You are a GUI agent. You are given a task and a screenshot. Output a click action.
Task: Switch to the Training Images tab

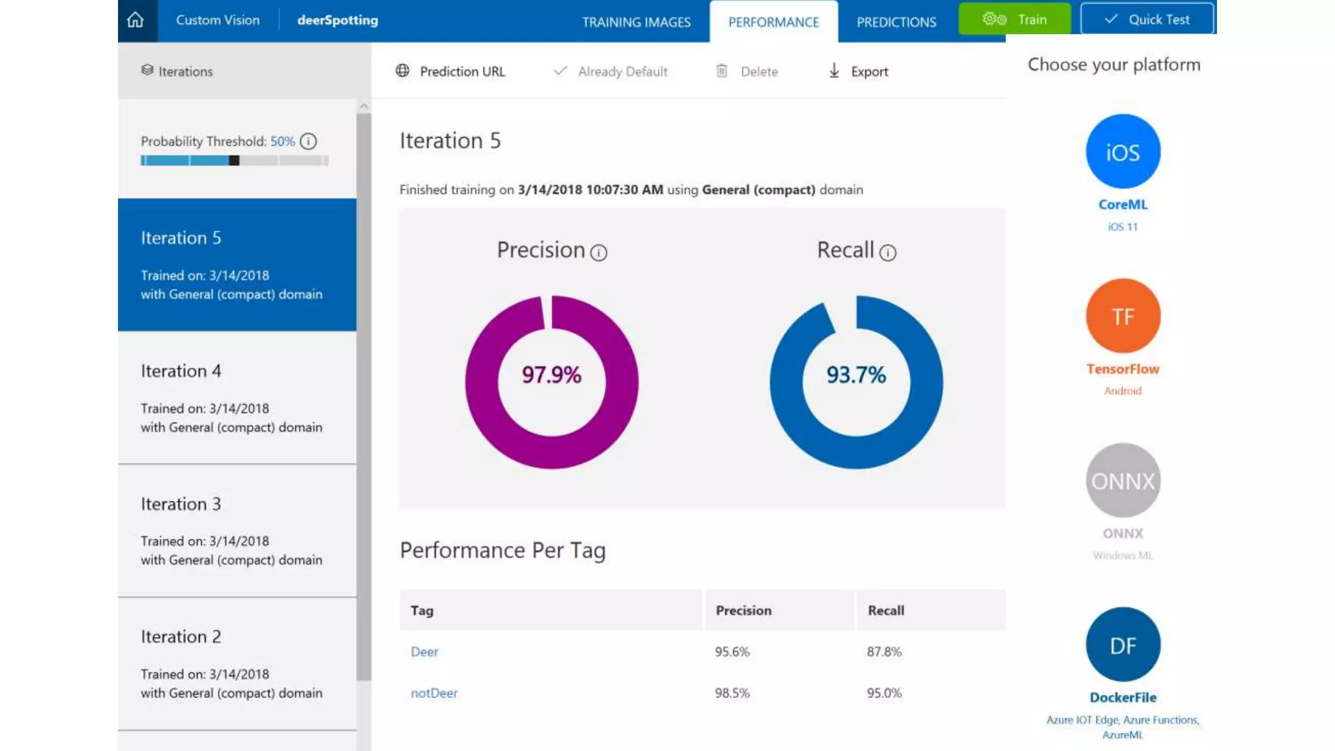[x=636, y=22]
